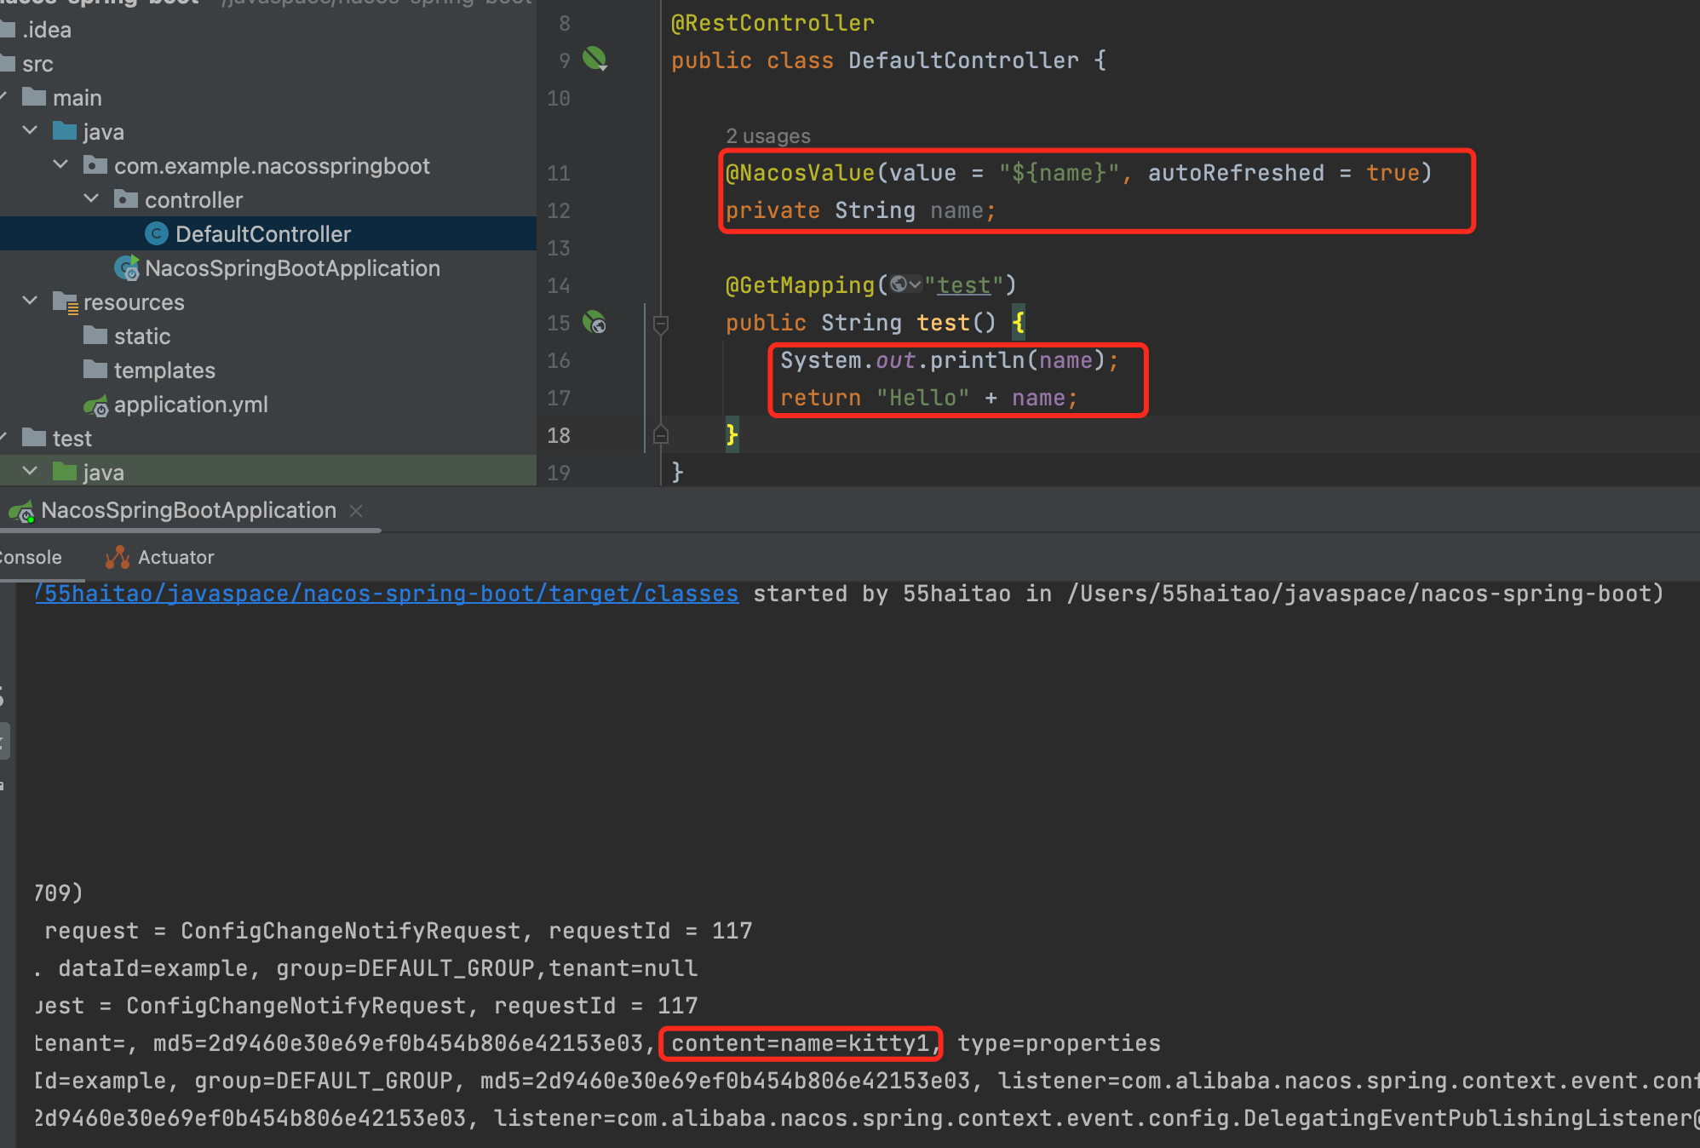1700x1148 pixels.
Task: Click the main java source folder icon
Action: [65, 131]
